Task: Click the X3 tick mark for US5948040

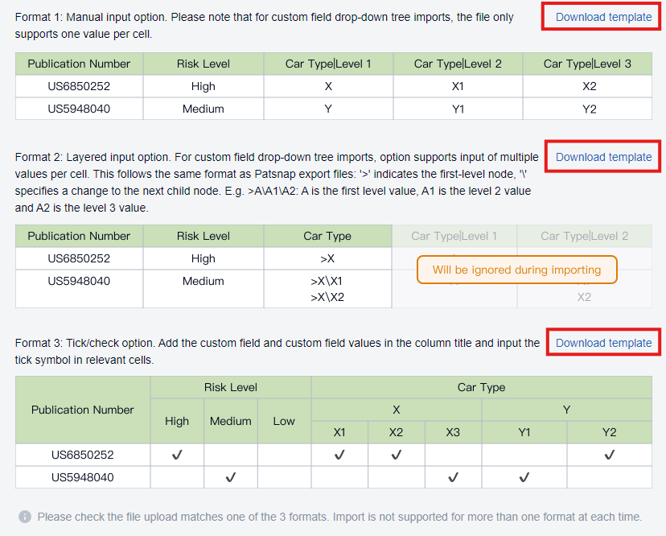Action: (453, 477)
